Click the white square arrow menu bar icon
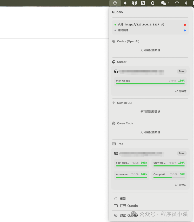The image size is (194, 222). [x=143, y=3]
